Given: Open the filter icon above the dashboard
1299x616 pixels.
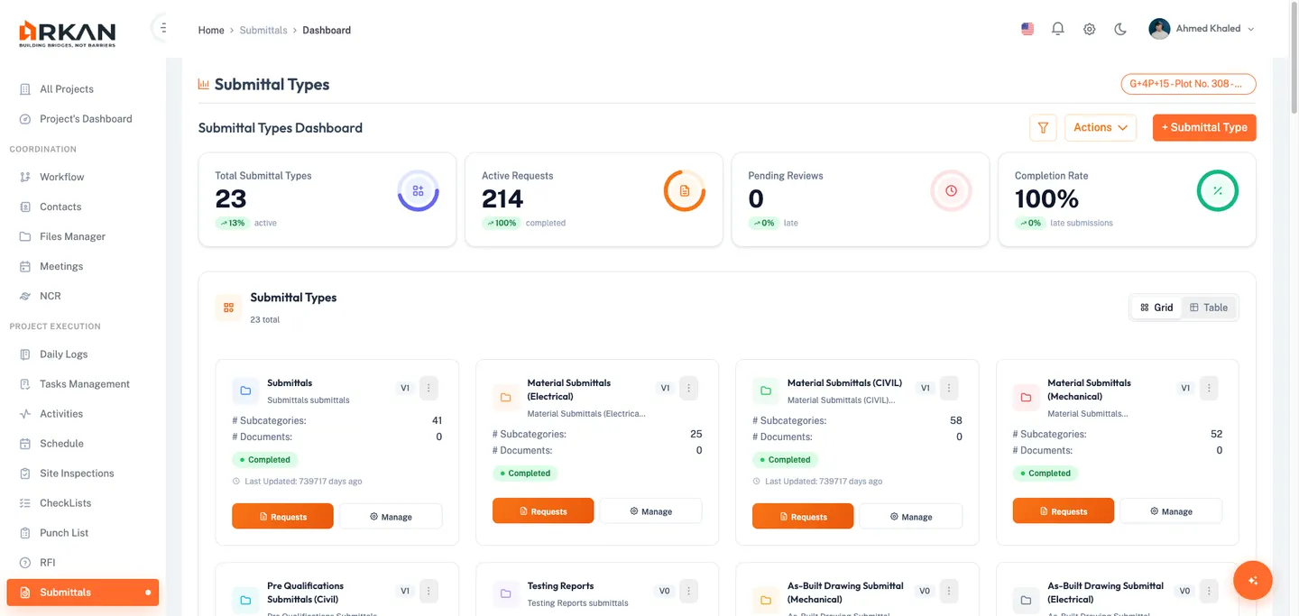Looking at the screenshot, I should [1043, 127].
